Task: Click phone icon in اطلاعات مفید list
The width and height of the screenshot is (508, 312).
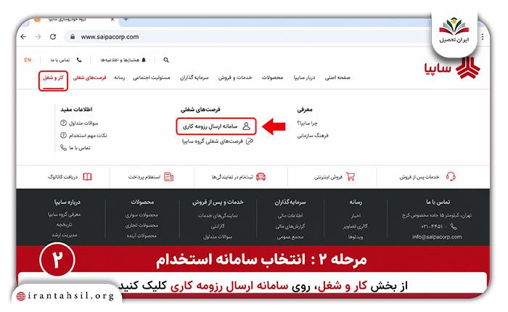Action: click(63, 148)
